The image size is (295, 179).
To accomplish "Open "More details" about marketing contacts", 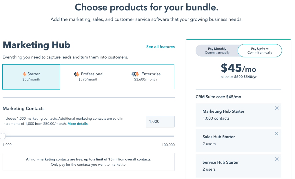I will coord(77,123).
